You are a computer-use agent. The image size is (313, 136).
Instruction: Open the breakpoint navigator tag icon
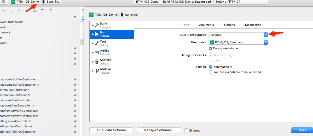43,10
